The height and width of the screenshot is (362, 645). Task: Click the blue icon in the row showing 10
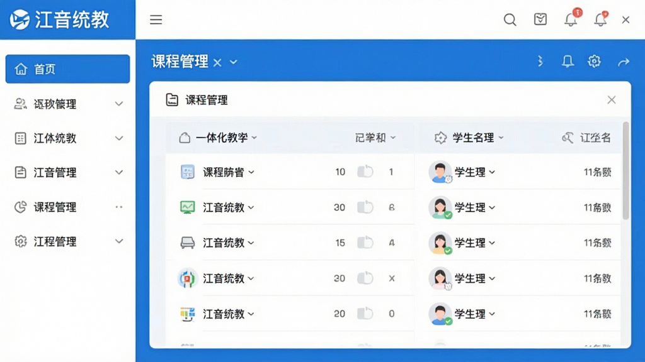click(188, 172)
